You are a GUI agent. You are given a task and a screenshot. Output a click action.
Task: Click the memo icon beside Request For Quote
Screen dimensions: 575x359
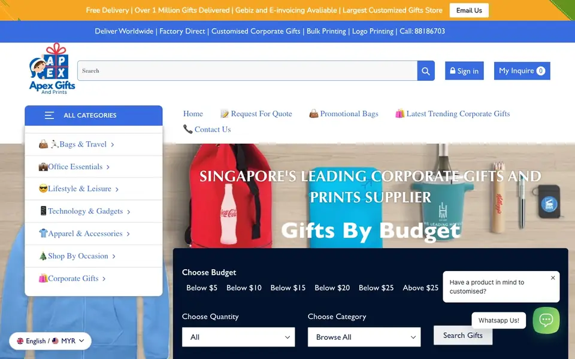click(x=225, y=114)
